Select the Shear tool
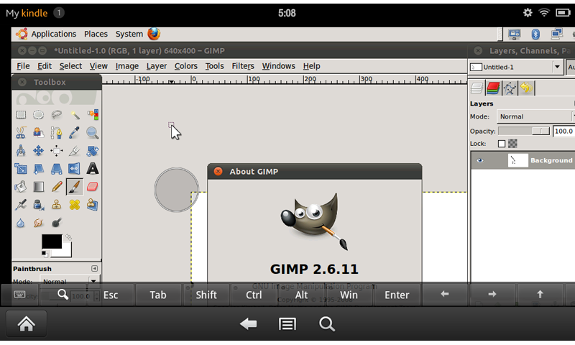575x345 pixels. [39, 169]
